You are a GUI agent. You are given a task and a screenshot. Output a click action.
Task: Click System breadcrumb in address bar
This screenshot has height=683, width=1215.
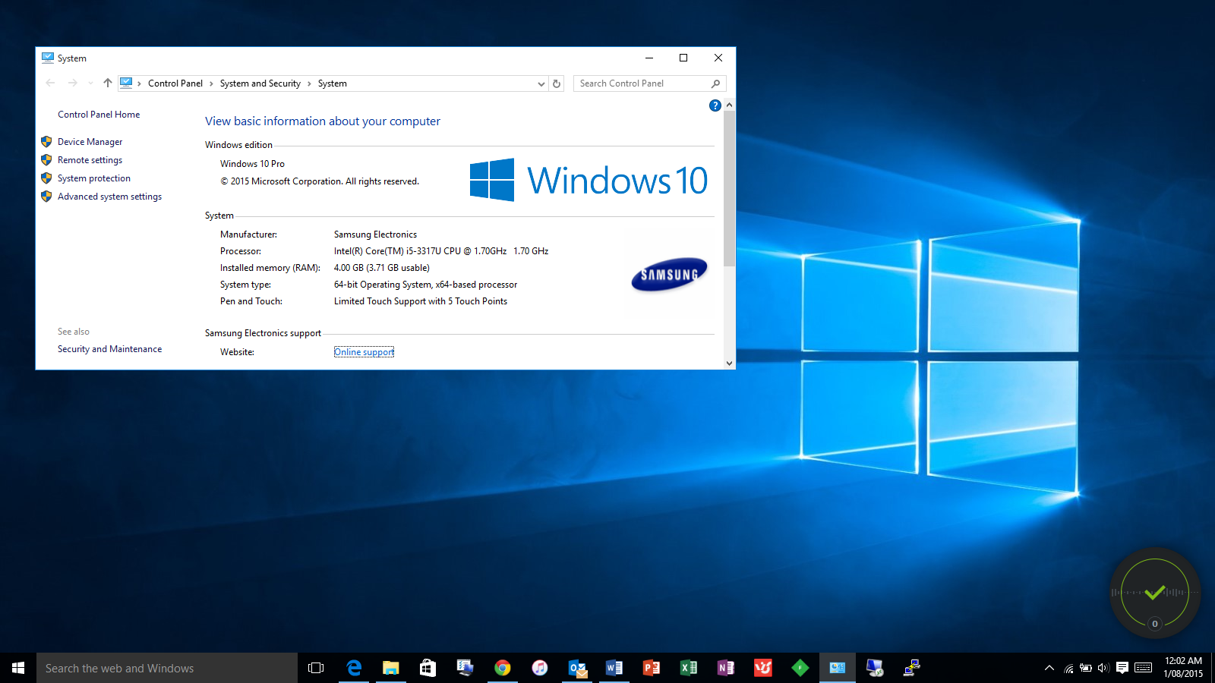coord(333,83)
